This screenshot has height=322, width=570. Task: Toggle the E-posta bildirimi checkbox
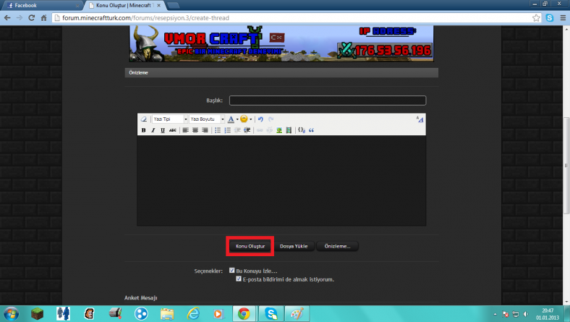239,279
